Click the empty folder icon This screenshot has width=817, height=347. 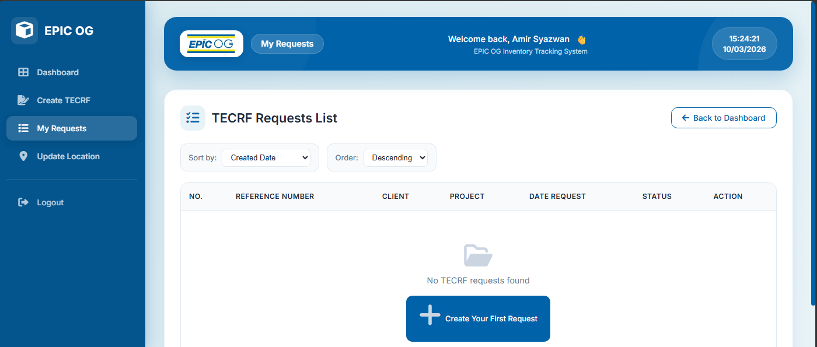coord(478,255)
